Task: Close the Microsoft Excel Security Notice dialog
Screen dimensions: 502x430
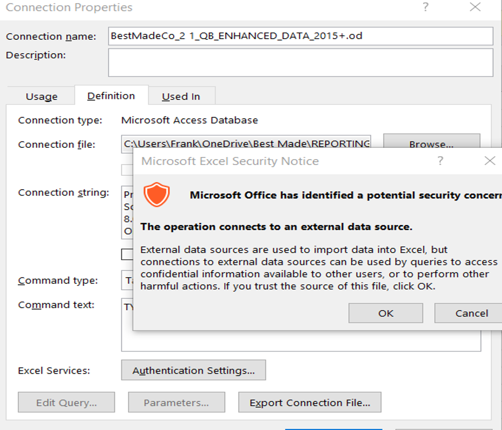Action: point(490,161)
